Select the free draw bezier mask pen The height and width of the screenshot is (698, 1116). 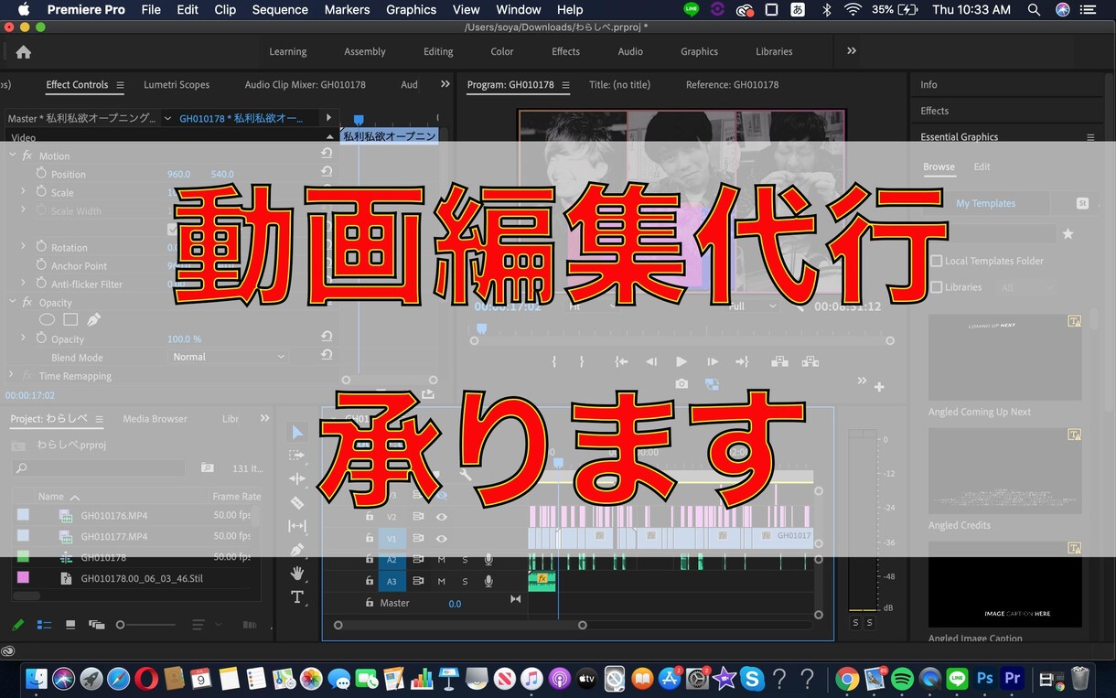pyautogui.click(x=94, y=319)
